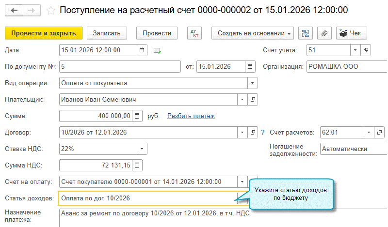Go back with the left arrow button
The height and width of the screenshot is (227, 388).
[14, 10]
